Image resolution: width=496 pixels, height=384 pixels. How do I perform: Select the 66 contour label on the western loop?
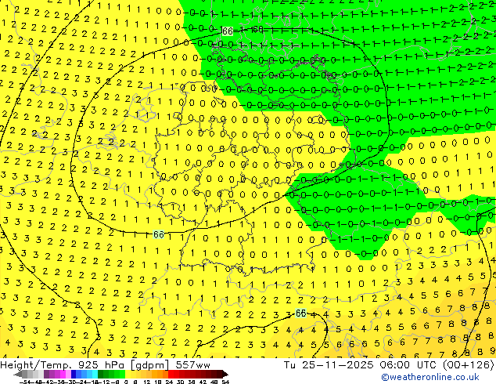(x=159, y=234)
